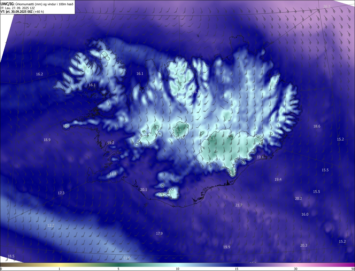Click the '30' tick label on the color scale
This screenshot has width=355, height=271.
[x=296, y=269]
